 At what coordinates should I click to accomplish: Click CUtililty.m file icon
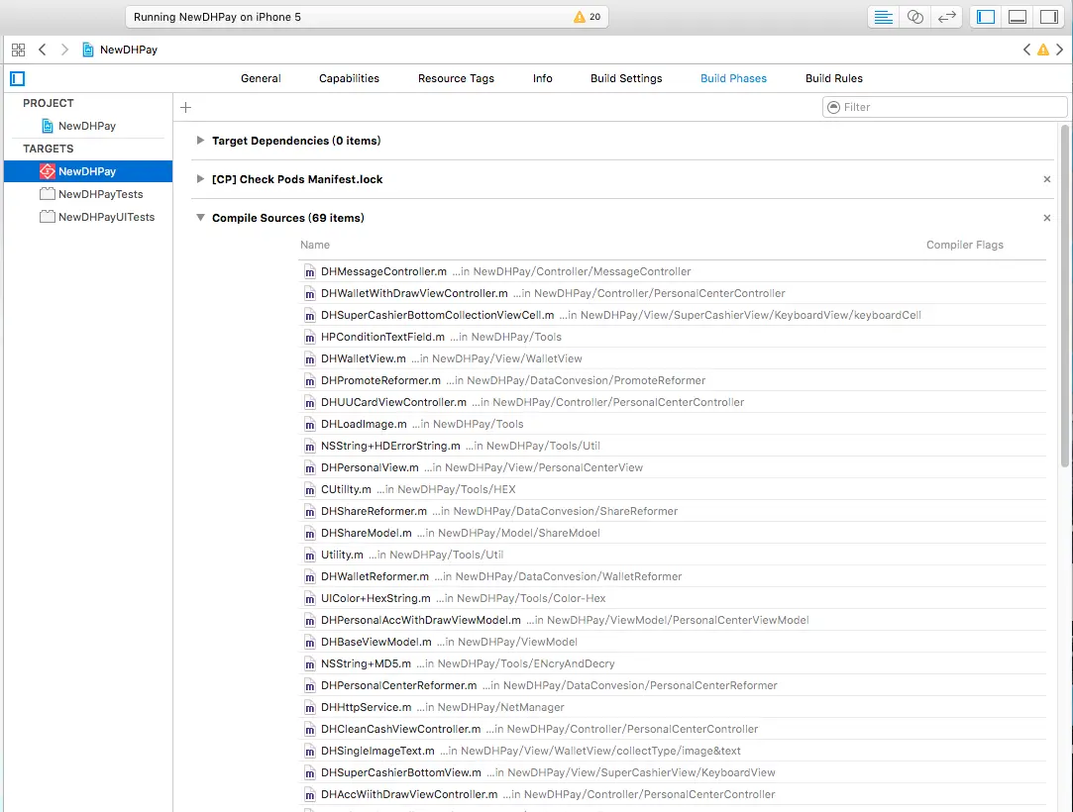(x=309, y=490)
